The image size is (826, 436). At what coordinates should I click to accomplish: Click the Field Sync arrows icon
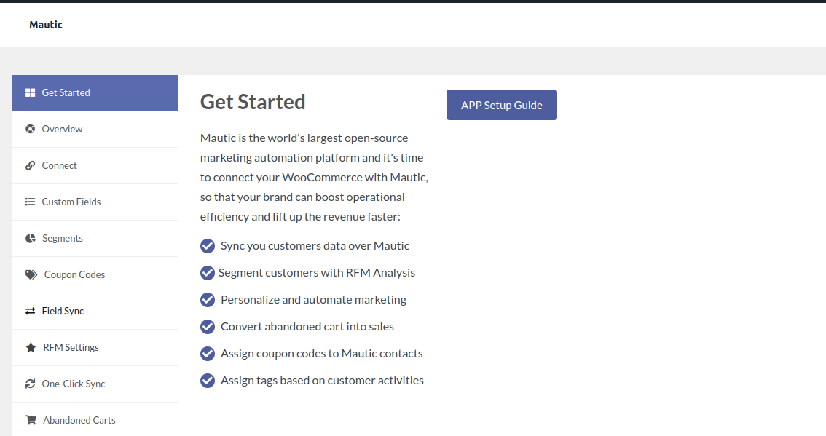[30, 311]
